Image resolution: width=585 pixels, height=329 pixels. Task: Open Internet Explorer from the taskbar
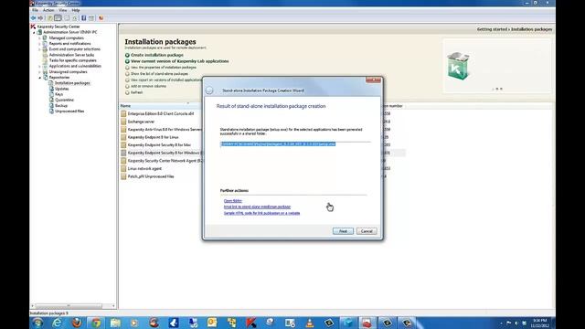pos(57,323)
